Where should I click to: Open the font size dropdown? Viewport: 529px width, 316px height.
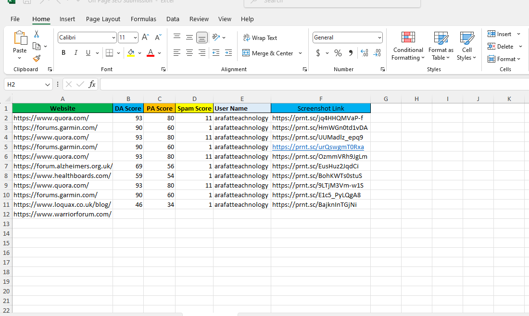click(x=135, y=38)
